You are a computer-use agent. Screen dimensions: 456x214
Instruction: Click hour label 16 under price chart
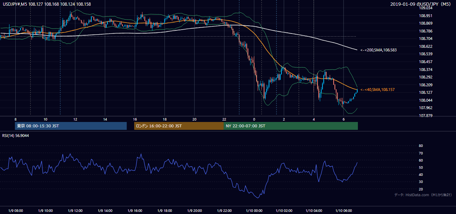pos(135,119)
